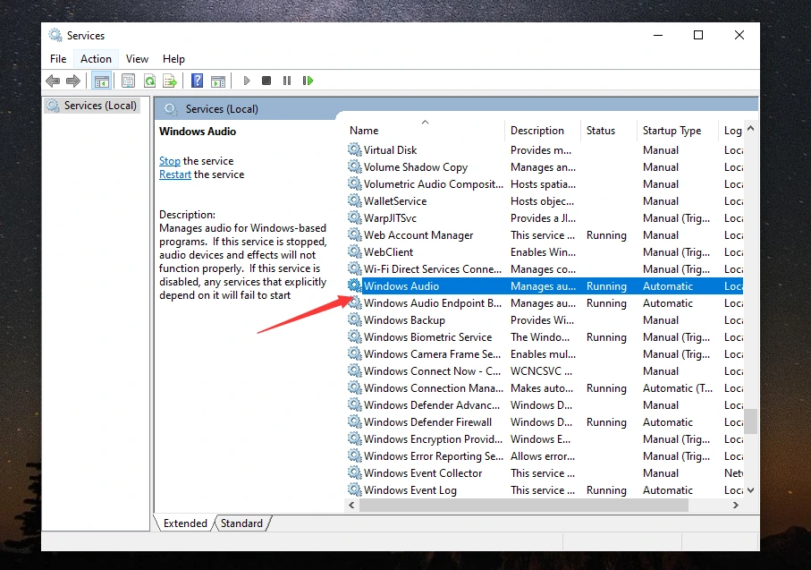
Task: Click the gear icon beside Virtual Disk
Action: tap(354, 149)
